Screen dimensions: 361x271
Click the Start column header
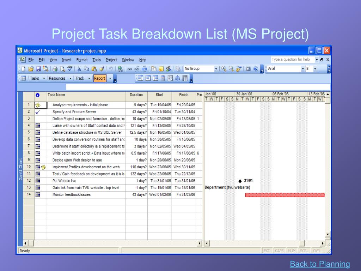point(160,97)
